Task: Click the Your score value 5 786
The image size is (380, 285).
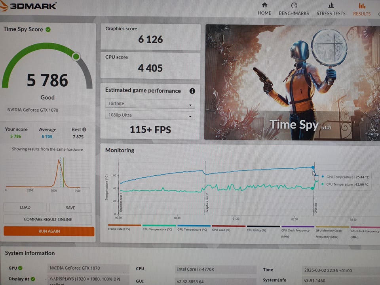Action: [x=16, y=136]
